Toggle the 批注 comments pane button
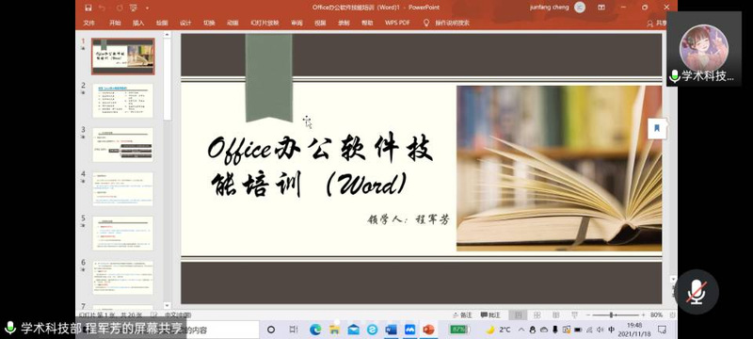Screen dimensions: 753x339 click(x=490, y=315)
